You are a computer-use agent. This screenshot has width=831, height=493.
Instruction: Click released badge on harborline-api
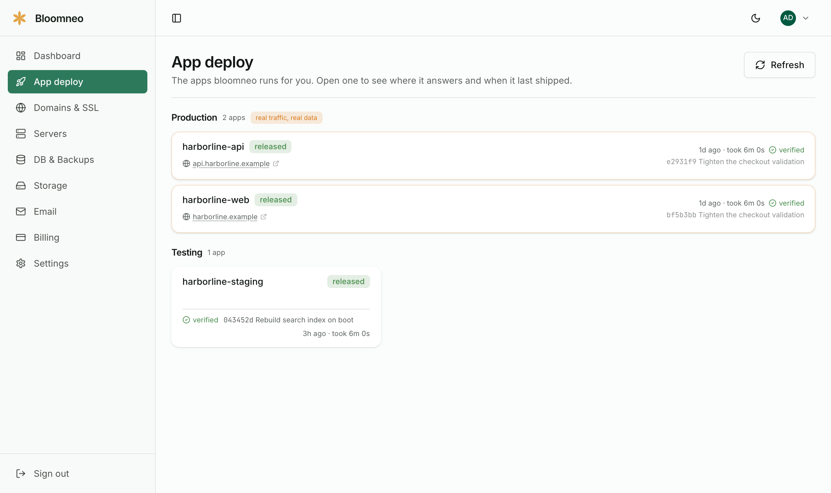coord(270,147)
